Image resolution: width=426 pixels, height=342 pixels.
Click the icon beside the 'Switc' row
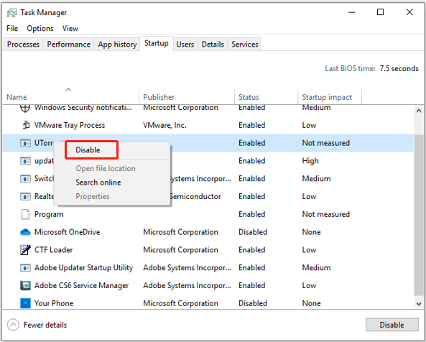(25, 178)
